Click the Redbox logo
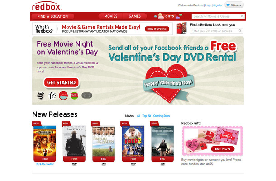276x181 pixels. 47,6
